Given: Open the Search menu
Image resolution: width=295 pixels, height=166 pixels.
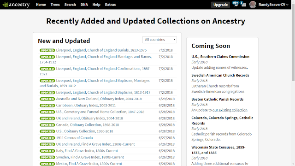Looking at the screenshot, I should point(70,5).
